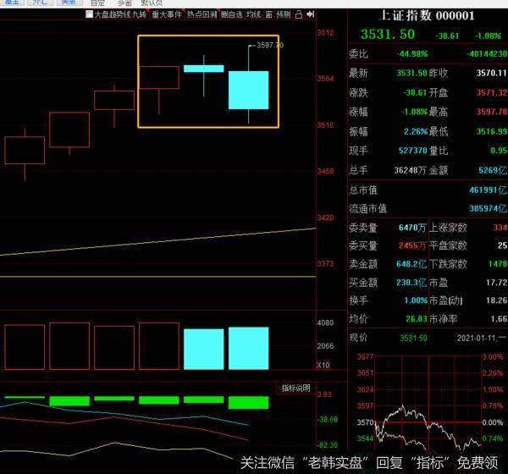Click the last cyan volume bar
Image resolution: width=508 pixels, height=474 pixels.
pos(248,348)
